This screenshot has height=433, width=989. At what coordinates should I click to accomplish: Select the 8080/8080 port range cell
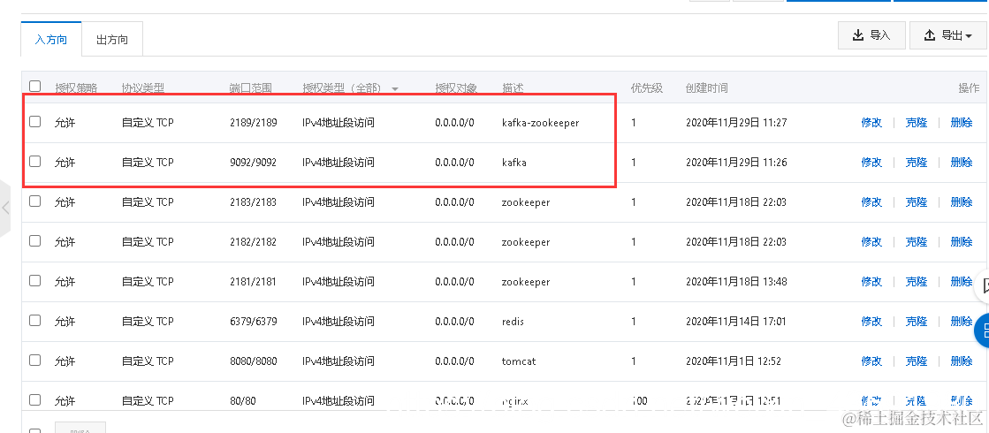click(253, 361)
